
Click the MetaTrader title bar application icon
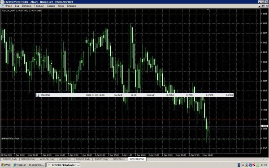click(x=2, y=2)
